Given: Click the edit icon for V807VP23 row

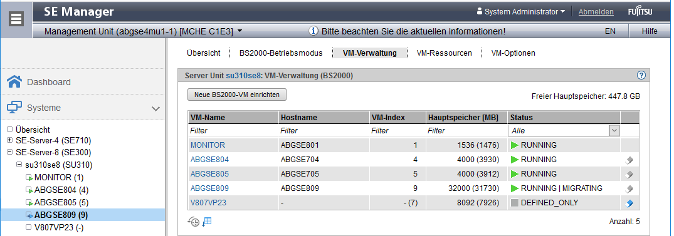Looking at the screenshot, I should pyautogui.click(x=629, y=203).
